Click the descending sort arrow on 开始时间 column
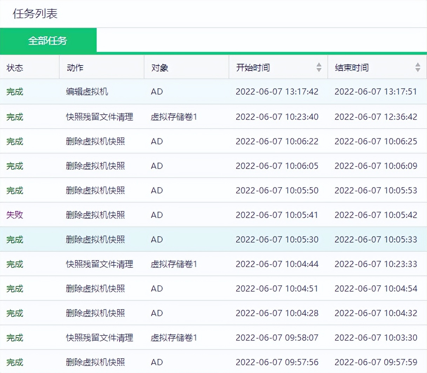 click(319, 70)
